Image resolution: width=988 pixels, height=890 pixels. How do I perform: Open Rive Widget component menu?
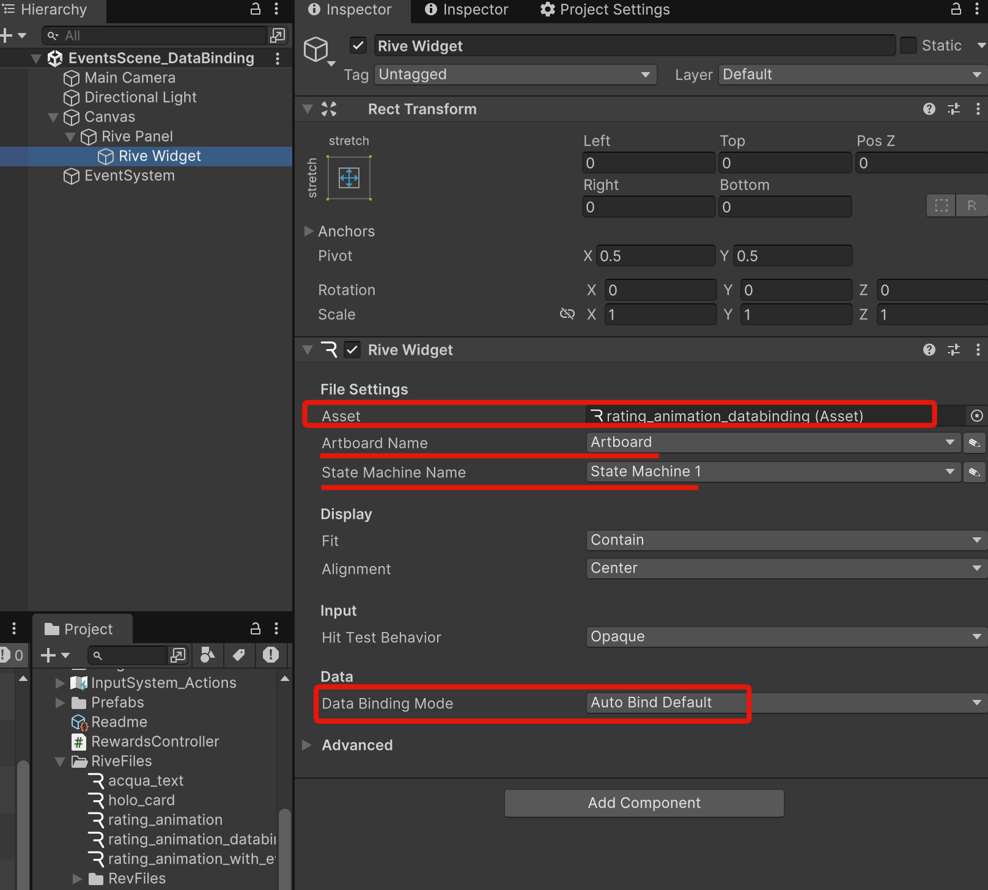click(978, 350)
